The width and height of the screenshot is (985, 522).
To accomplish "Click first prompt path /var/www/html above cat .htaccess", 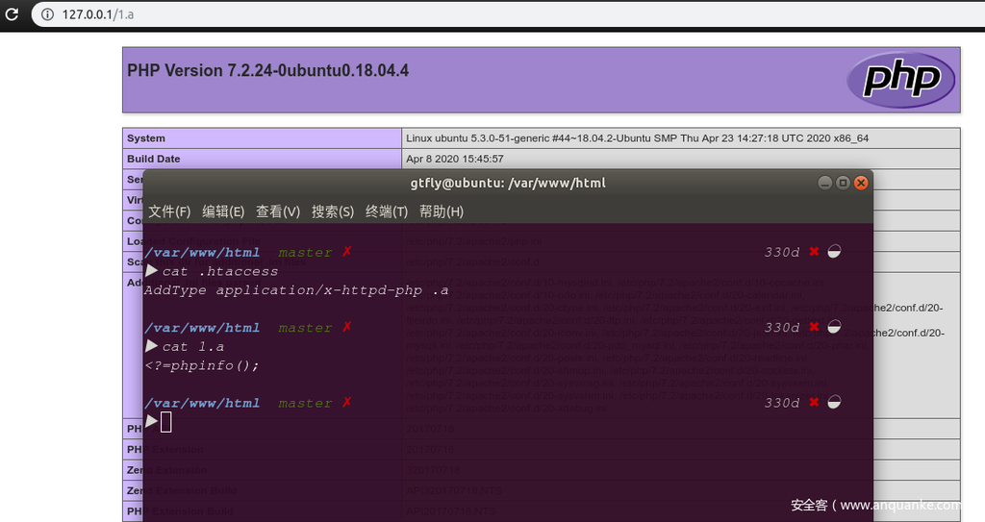I will click(x=202, y=253).
